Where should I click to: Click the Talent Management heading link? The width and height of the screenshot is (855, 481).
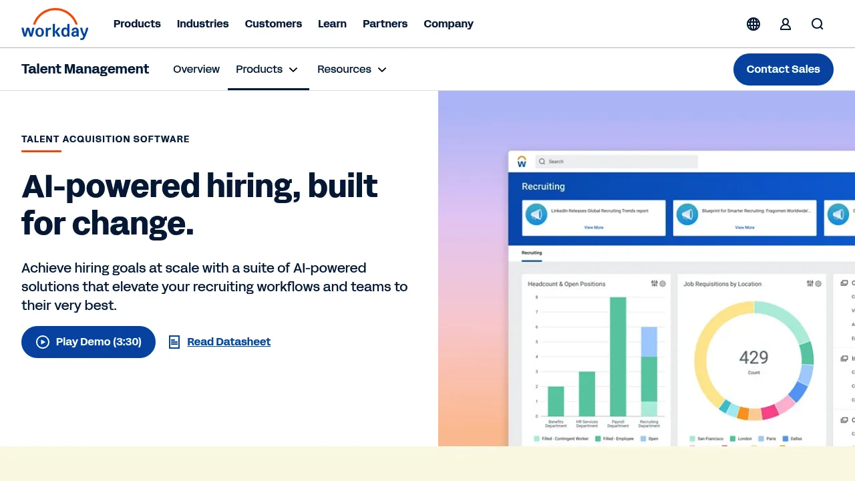pos(85,69)
